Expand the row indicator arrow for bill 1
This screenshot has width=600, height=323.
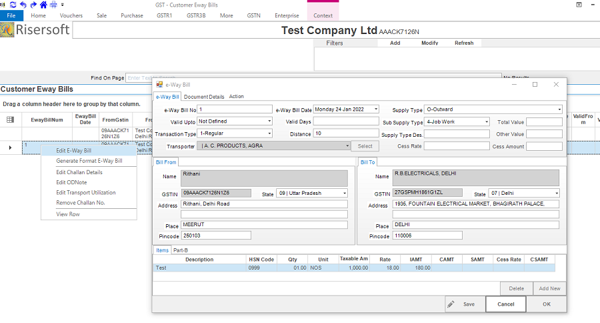10,147
